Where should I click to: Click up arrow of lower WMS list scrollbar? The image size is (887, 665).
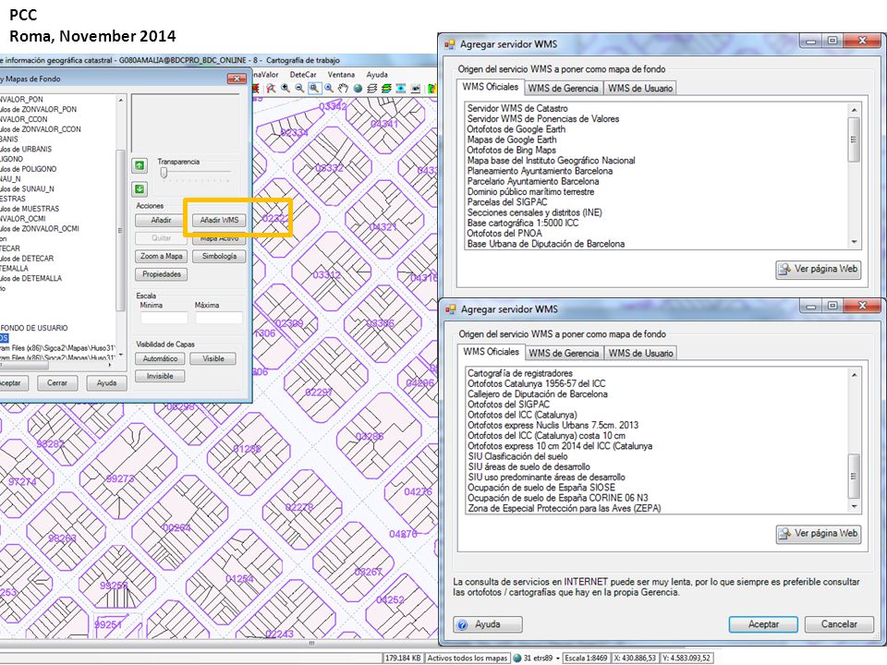click(854, 375)
